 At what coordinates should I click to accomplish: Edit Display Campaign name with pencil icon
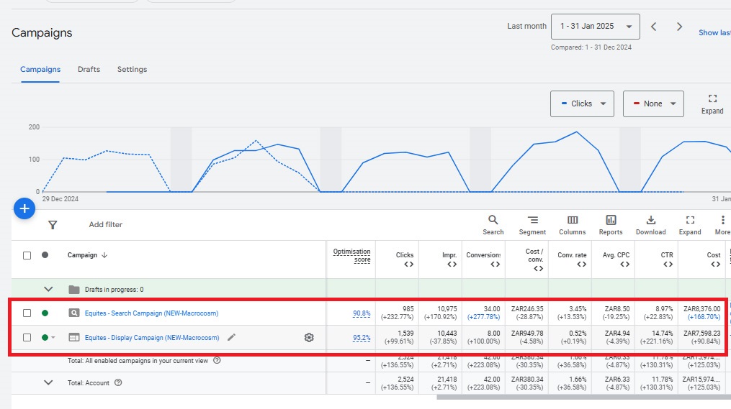231,337
